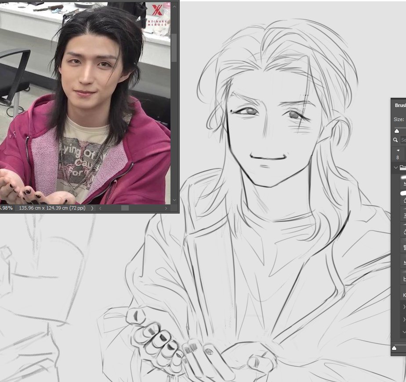Click the zoom percentage field in reference window

6,208
